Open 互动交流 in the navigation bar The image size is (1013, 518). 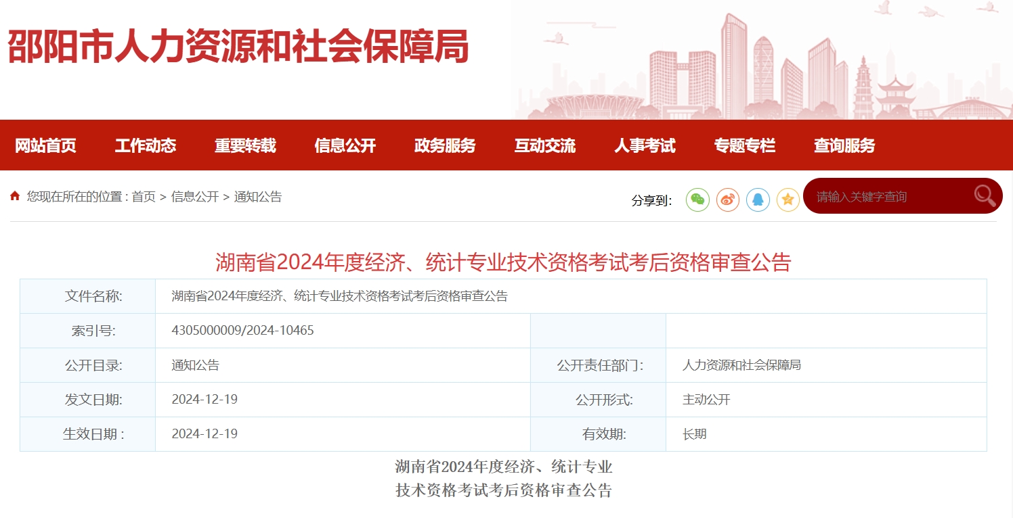pyautogui.click(x=545, y=145)
